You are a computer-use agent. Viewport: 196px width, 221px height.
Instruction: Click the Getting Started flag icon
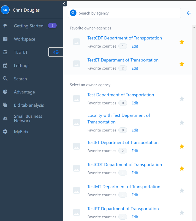pyautogui.click(x=5, y=26)
